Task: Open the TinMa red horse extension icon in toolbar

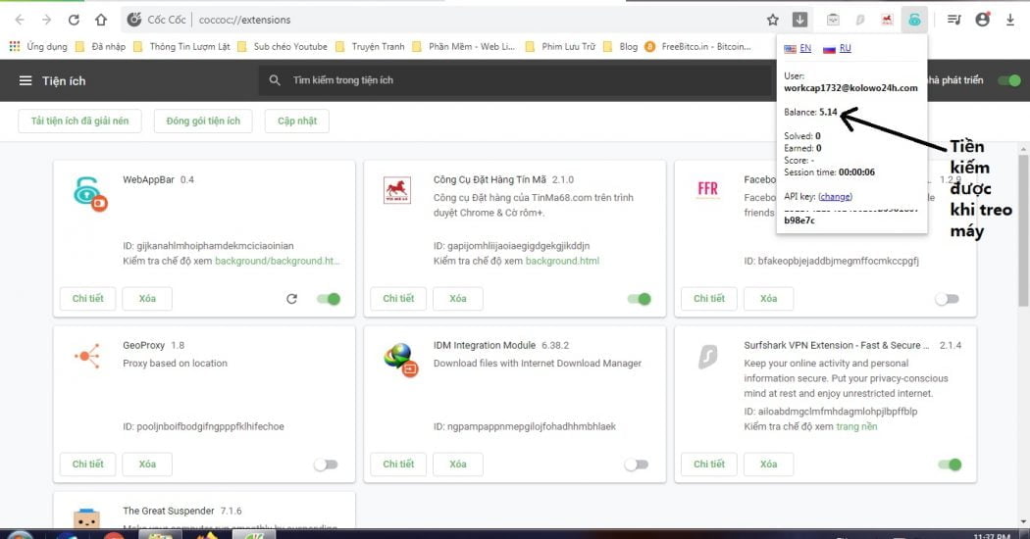Action: click(x=887, y=20)
